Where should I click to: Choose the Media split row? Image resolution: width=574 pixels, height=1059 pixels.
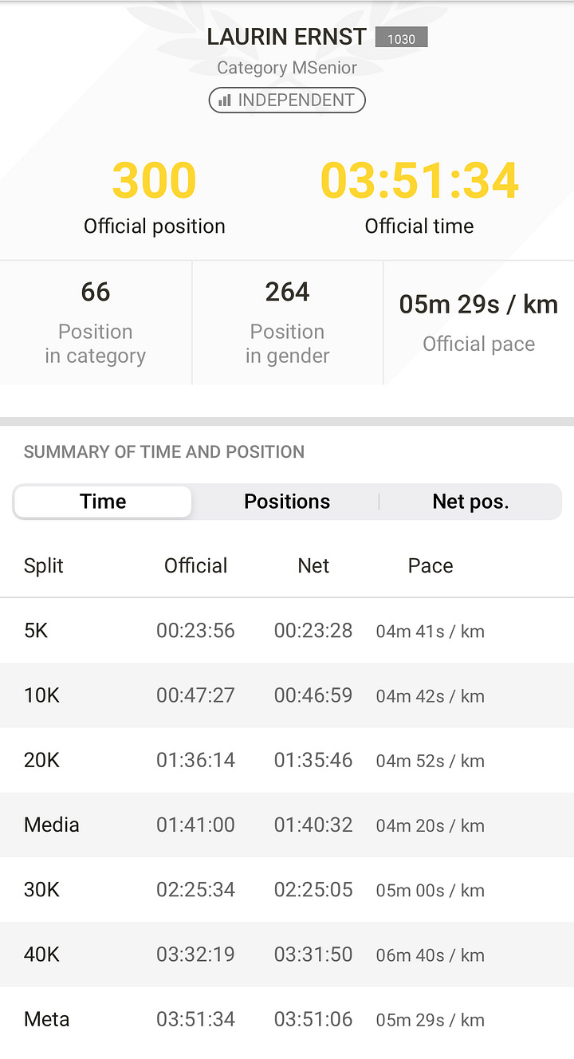(287, 825)
